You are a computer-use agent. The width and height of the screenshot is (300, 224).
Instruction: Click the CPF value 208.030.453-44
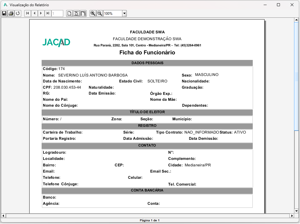(x=67, y=87)
